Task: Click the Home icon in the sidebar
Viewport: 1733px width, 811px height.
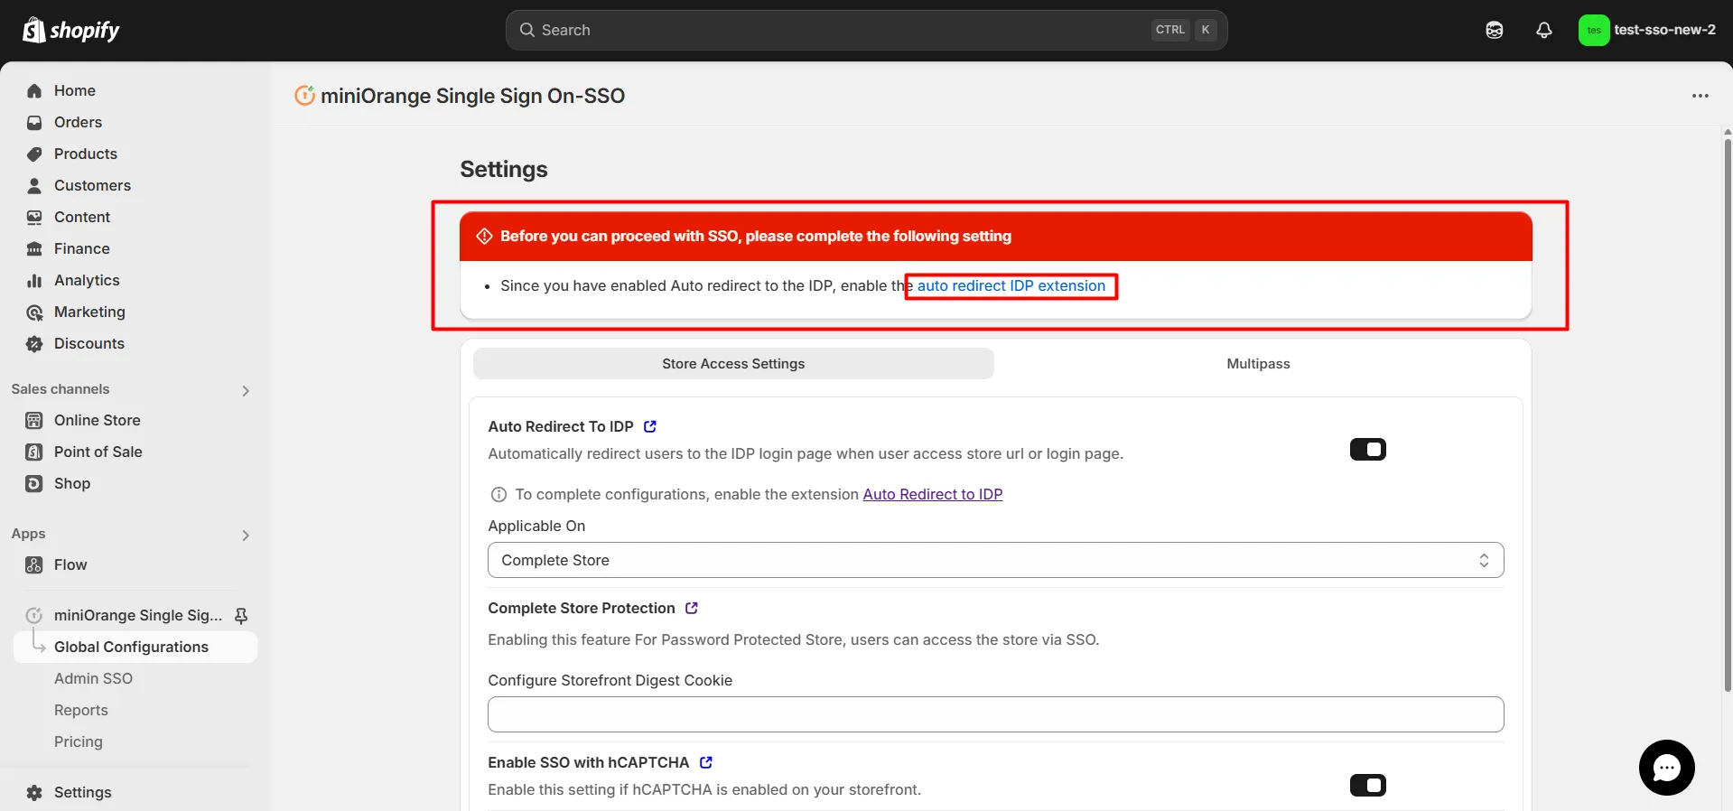Action: (34, 90)
